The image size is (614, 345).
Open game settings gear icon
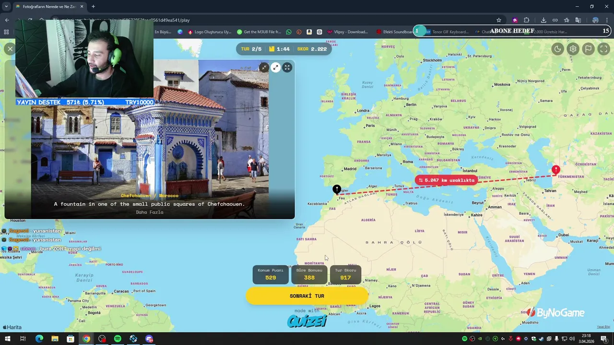(x=573, y=49)
